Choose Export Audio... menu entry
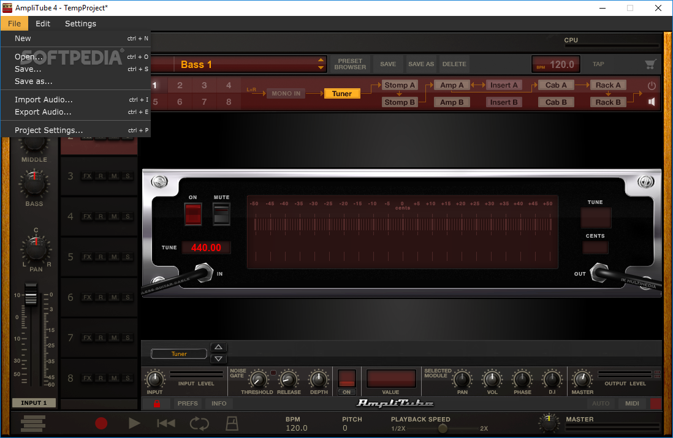This screenshot has height=438, width=673. pyautogui.click(x=75, y=112)
